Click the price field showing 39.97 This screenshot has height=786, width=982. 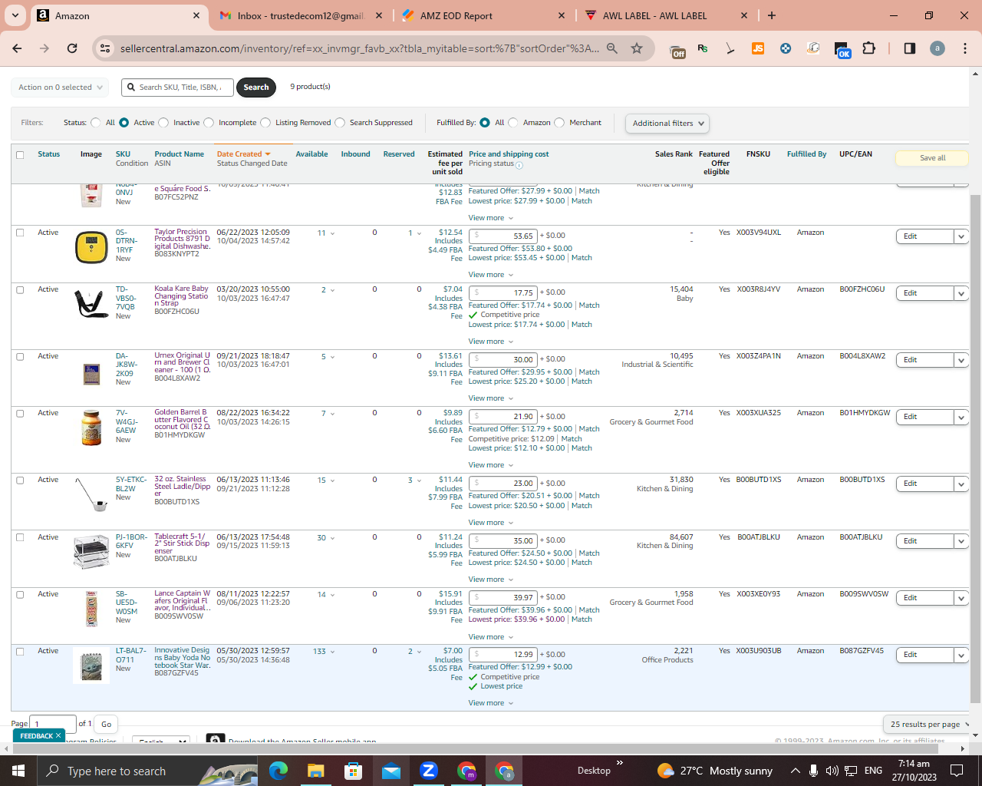click(x=503, y=597)
